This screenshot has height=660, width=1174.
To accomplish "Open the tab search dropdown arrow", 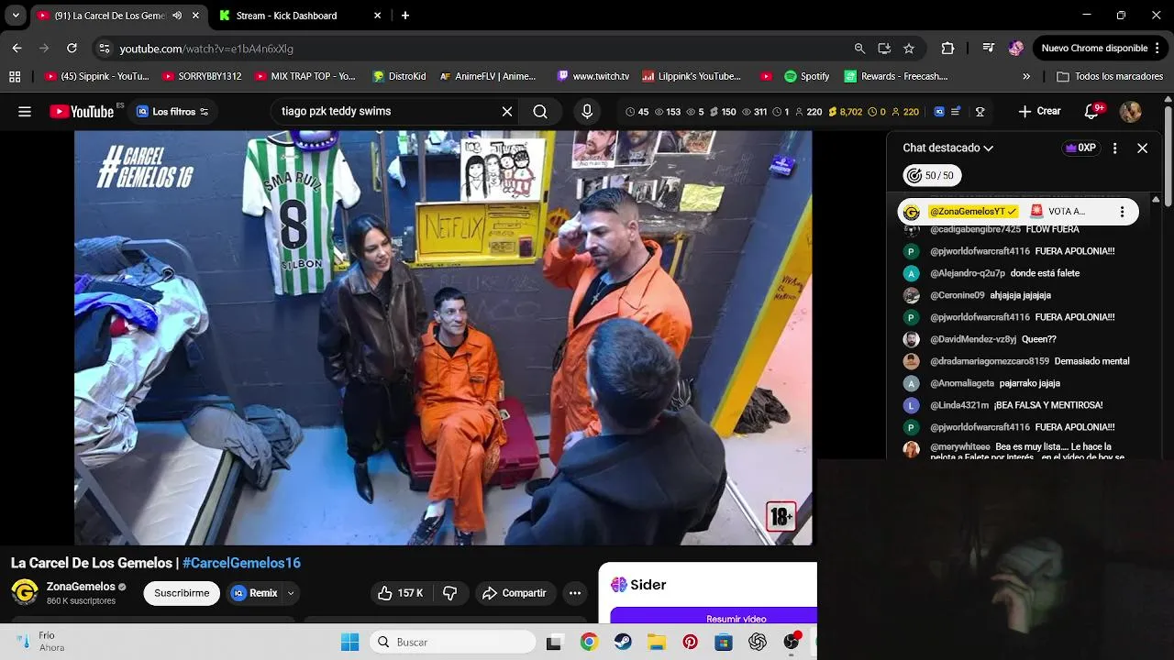I will [16, 16].
